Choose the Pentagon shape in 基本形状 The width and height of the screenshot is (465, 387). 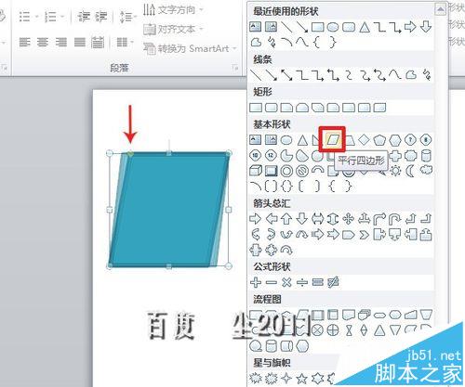[x=379, y=140]
